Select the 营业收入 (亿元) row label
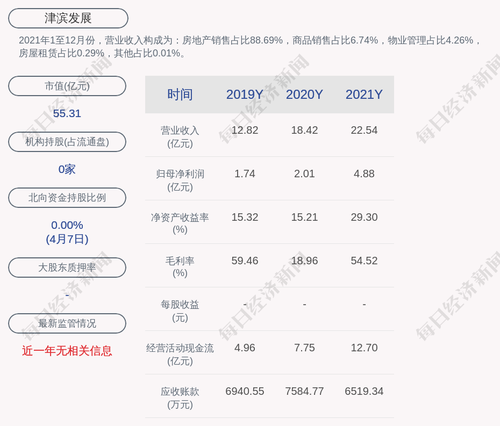The width and height of the screenshot is (500, 426). [x=180, y=137]
